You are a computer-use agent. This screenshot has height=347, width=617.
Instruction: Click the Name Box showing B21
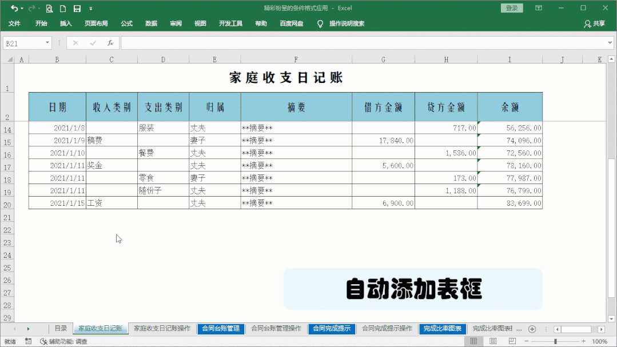[x=23, y=43]
